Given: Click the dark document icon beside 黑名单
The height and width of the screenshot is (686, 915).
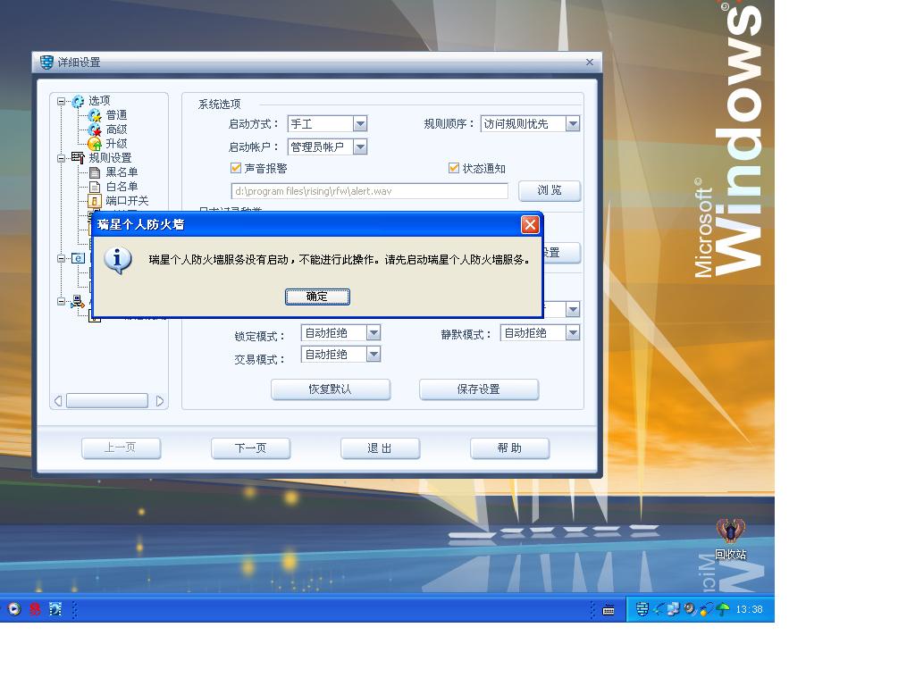Looking at the screenshot, I should (x=95, y=172).
